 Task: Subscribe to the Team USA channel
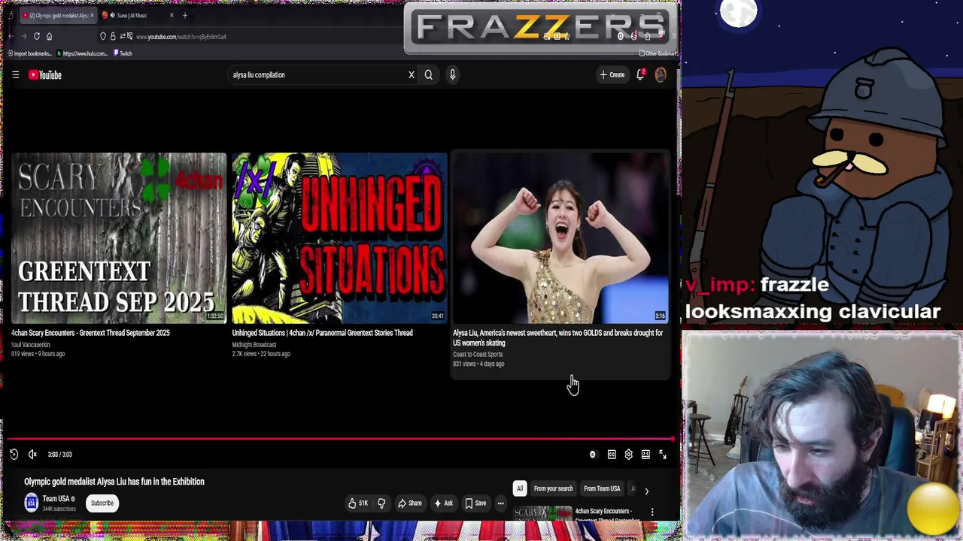point(102,503)
